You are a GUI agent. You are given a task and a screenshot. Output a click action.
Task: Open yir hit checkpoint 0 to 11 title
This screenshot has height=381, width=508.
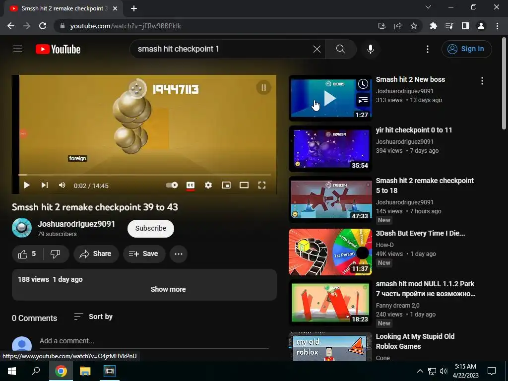pos(414,130)
